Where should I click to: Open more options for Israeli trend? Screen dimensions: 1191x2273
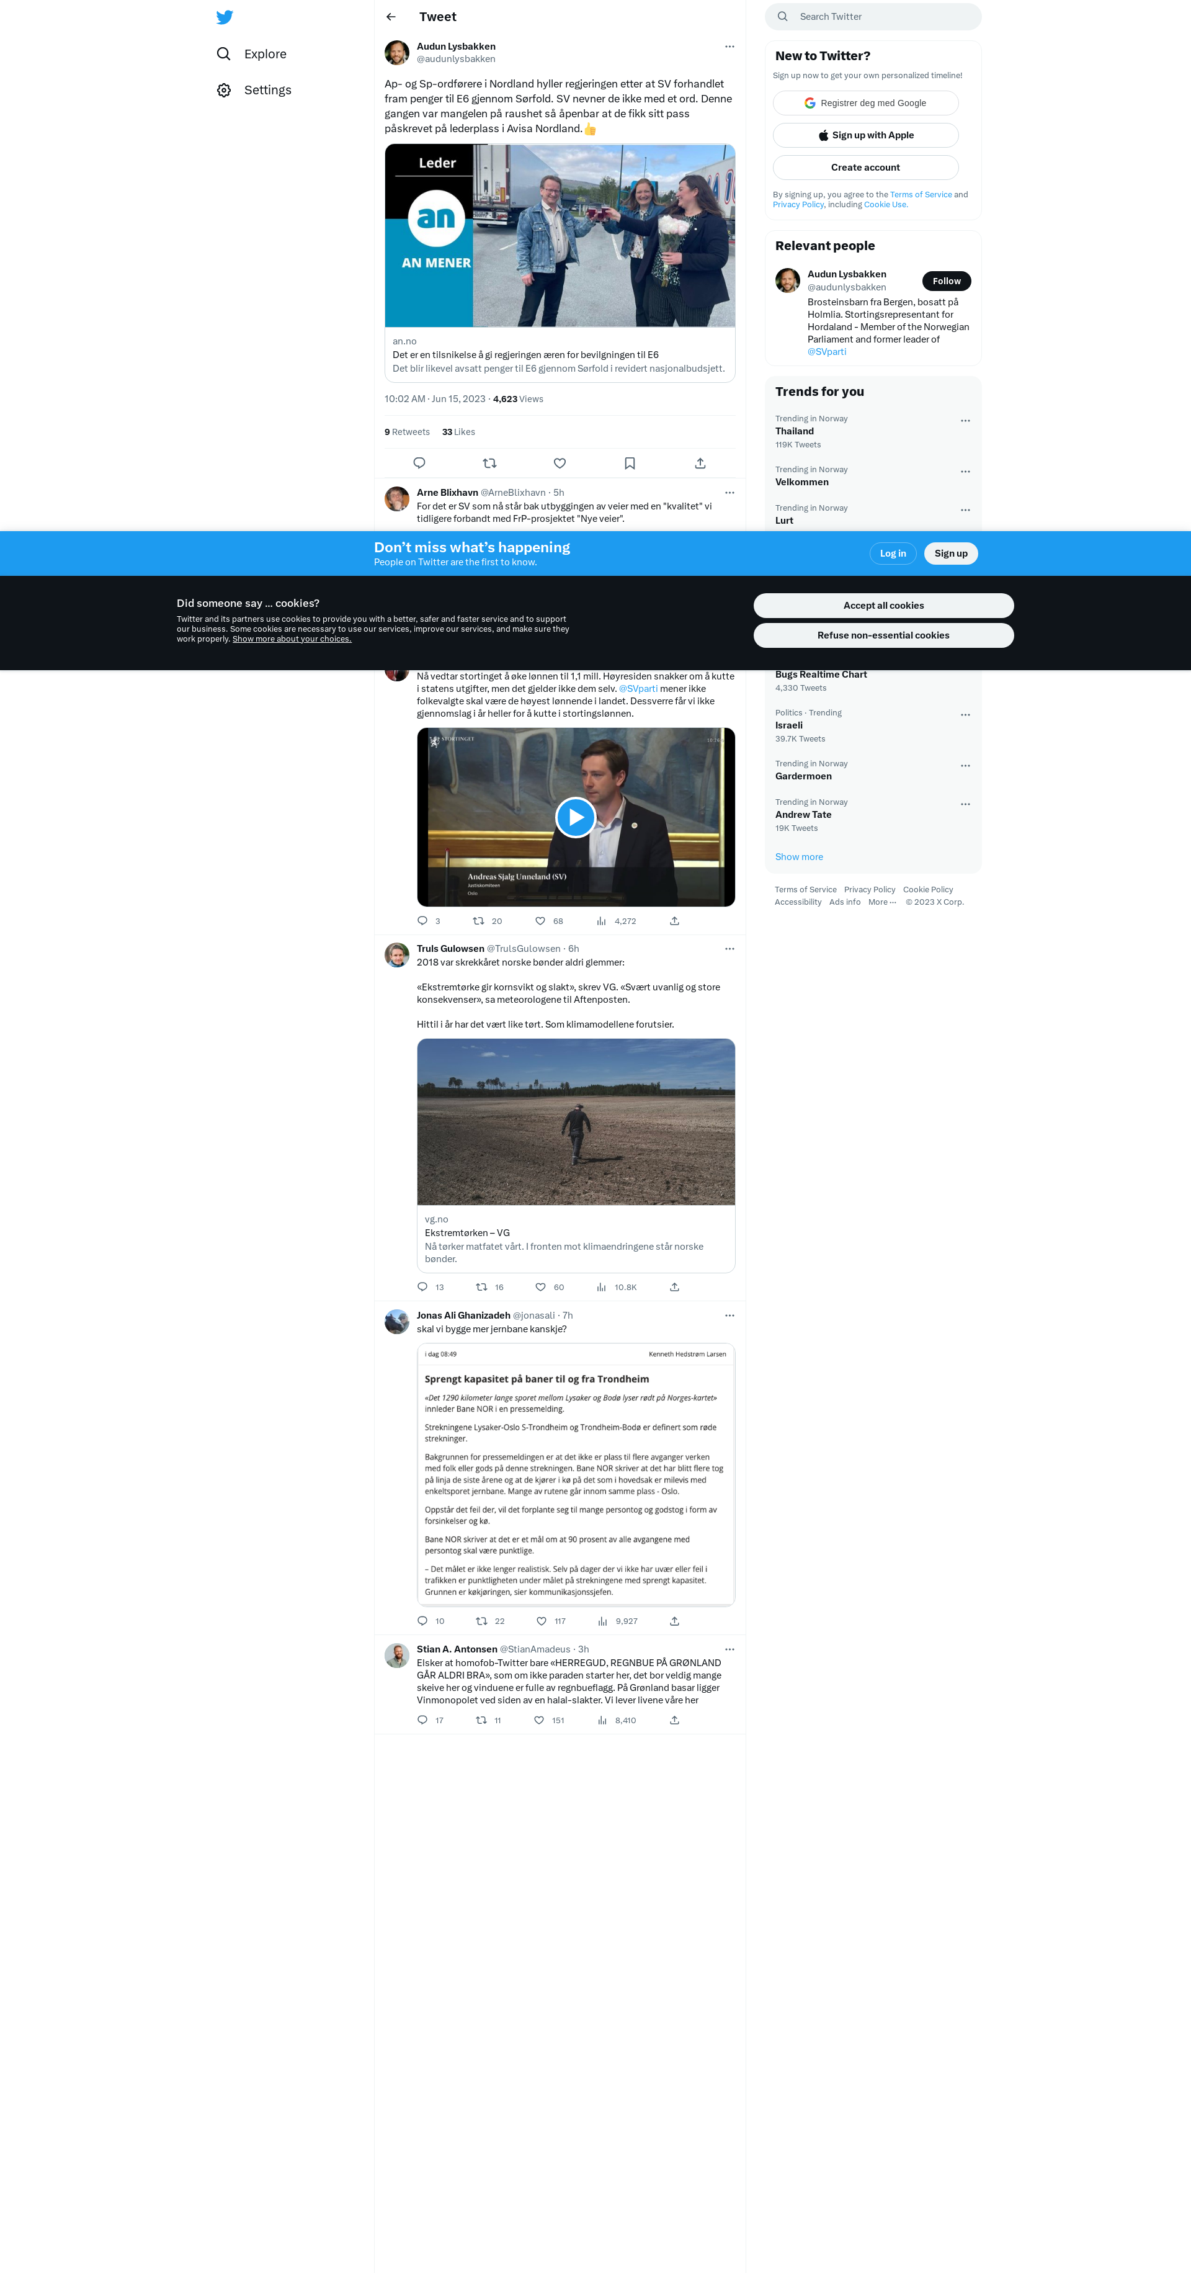[965, 715]
